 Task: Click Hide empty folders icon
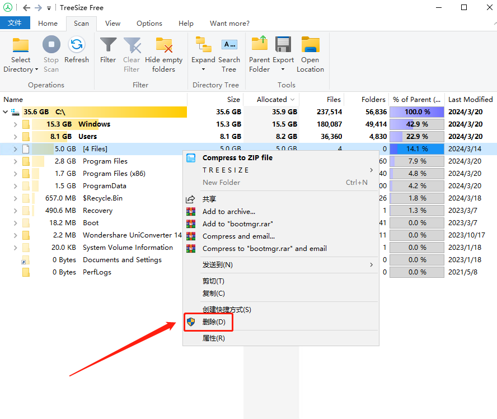[163, 45]
